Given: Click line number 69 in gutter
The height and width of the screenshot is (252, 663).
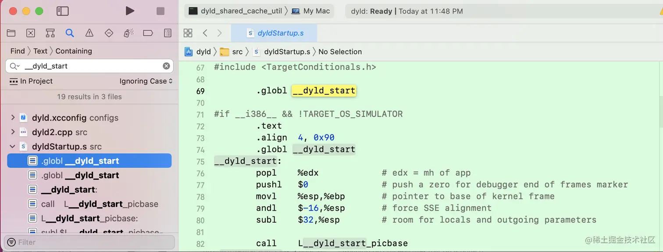Looking at the screenshot, I should click(200, 91).
